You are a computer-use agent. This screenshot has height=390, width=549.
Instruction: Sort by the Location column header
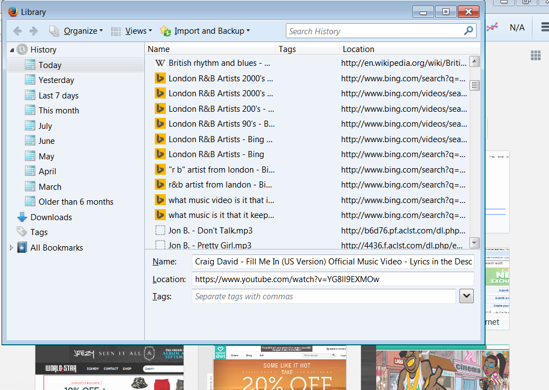[410, 49]
